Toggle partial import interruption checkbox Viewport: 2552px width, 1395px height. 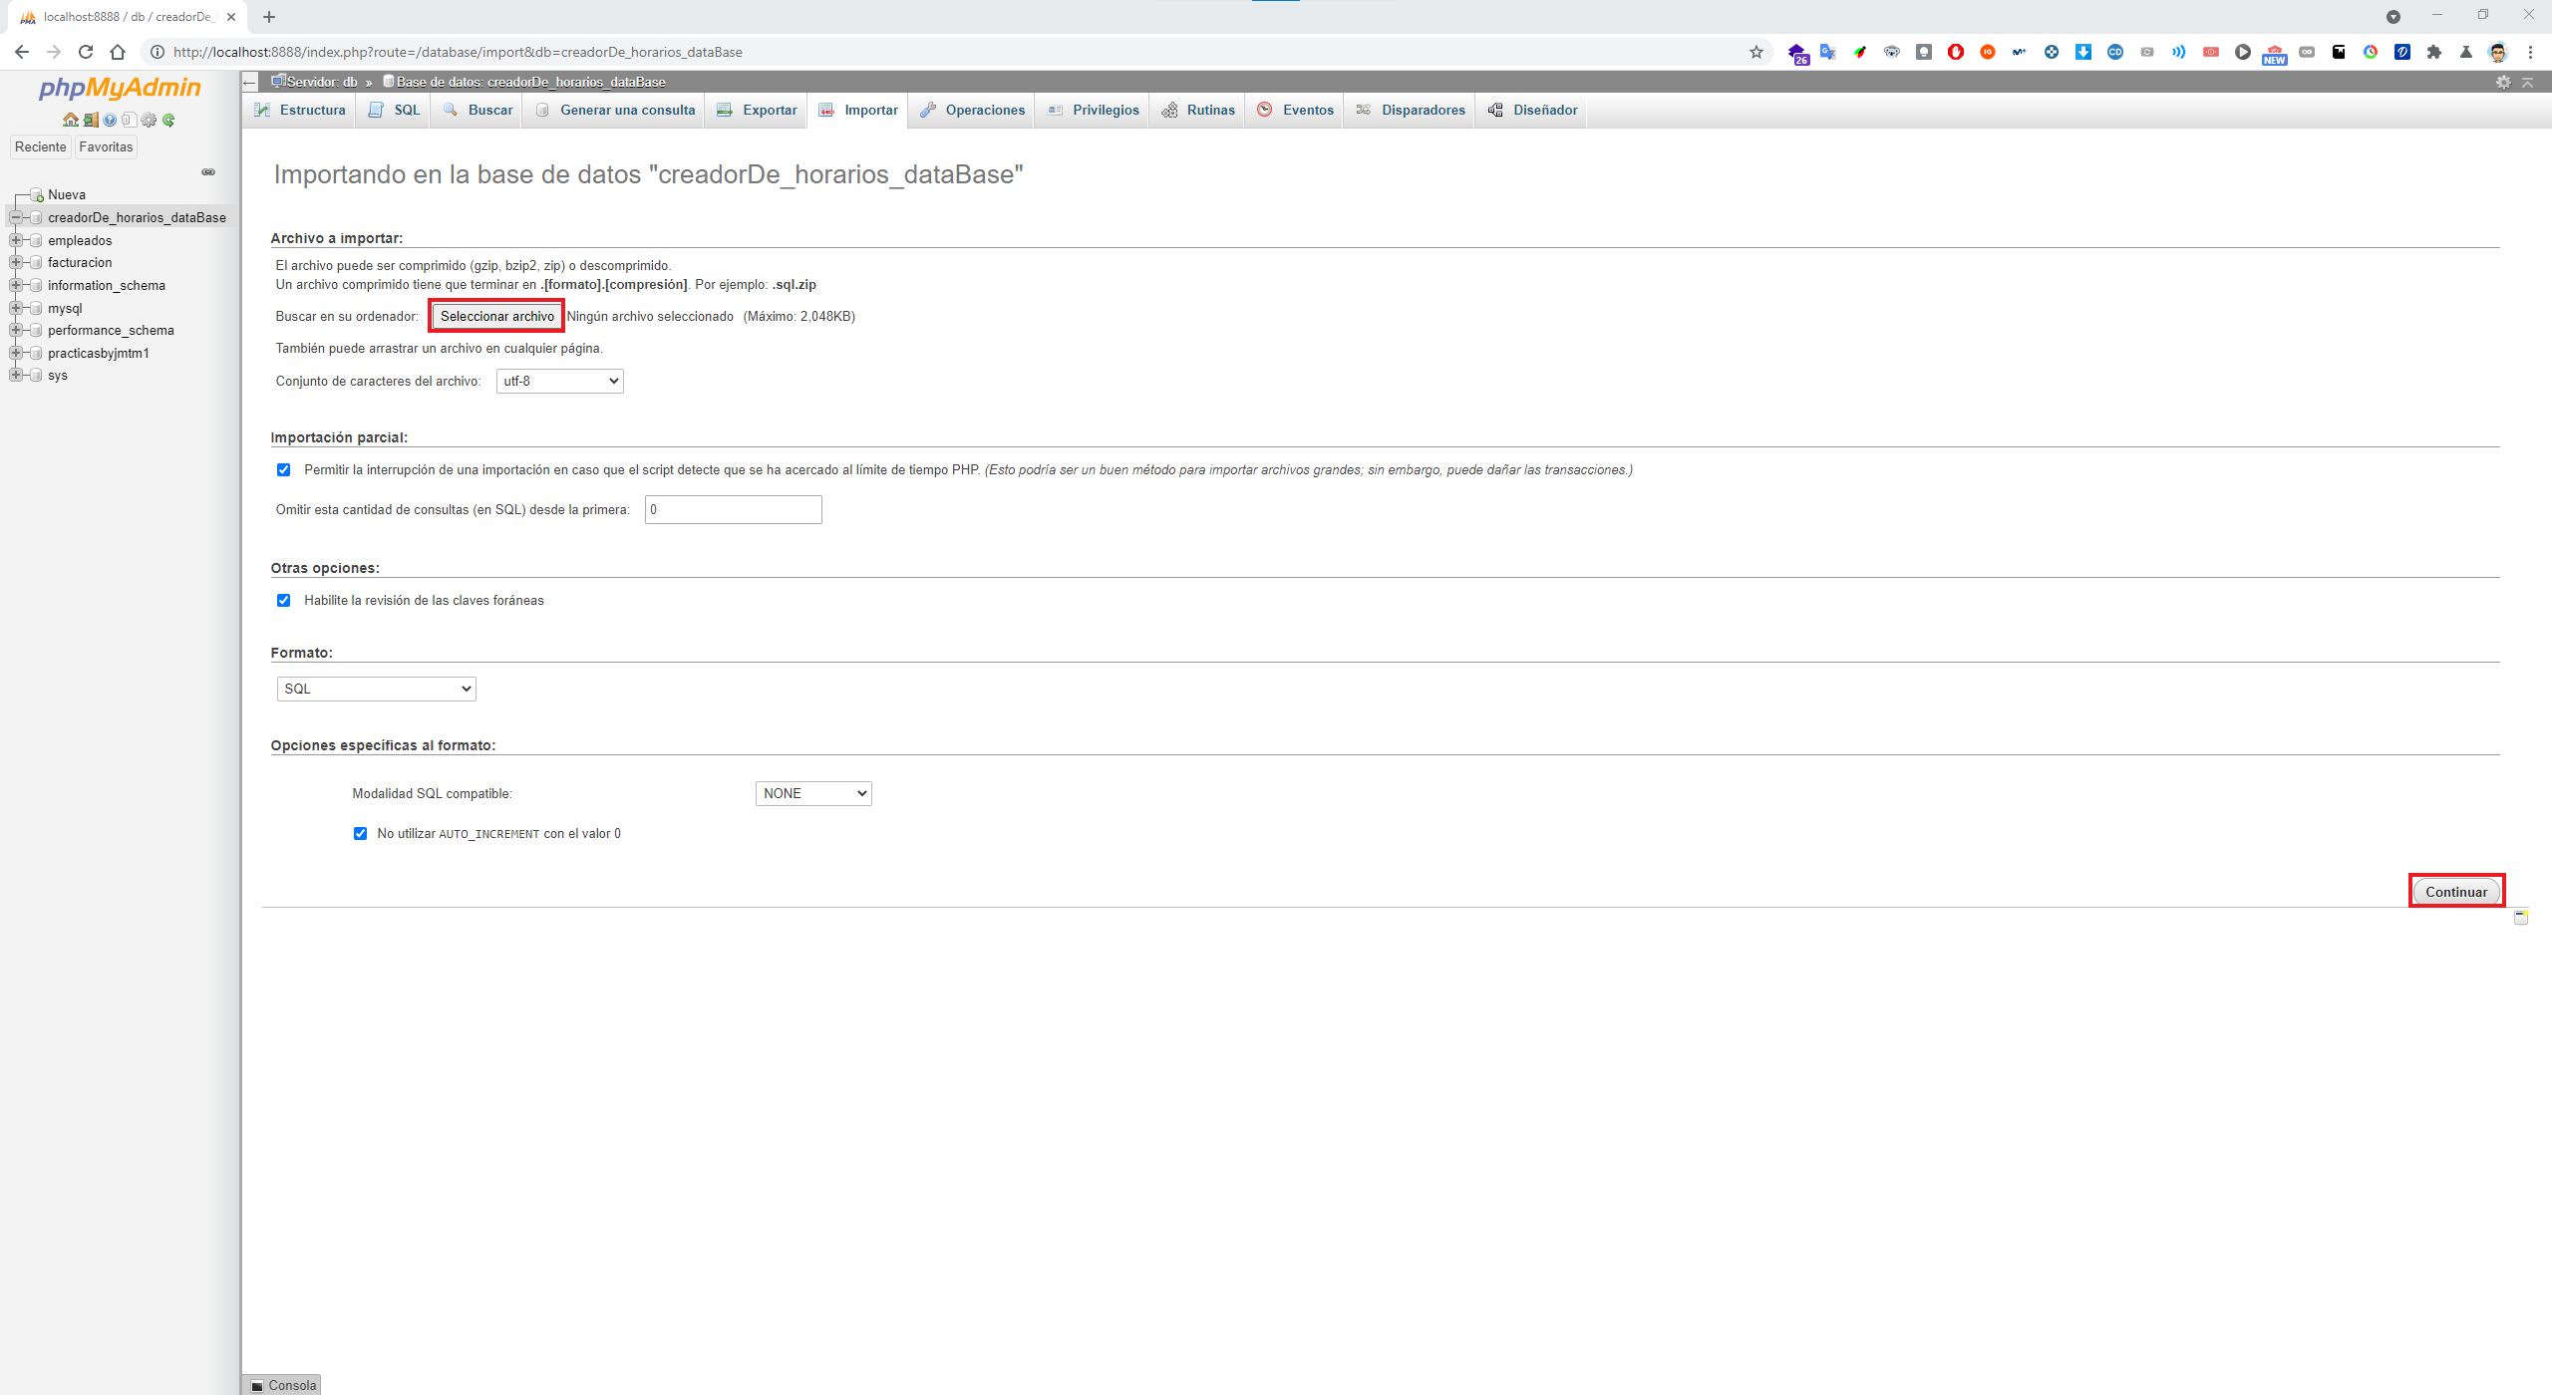point(284,470)
